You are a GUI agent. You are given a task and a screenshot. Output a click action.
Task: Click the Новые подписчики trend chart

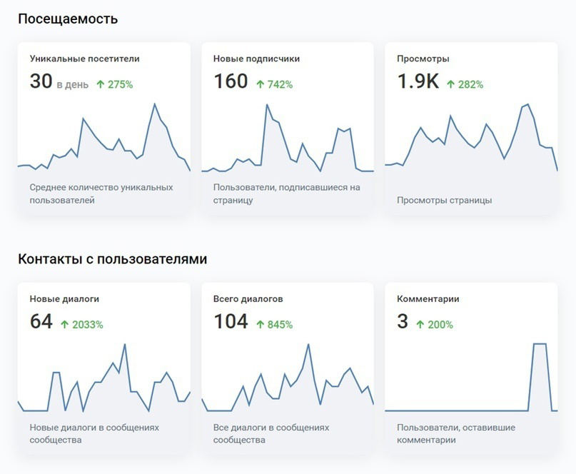pyautogui.click(x=288, y=138)
